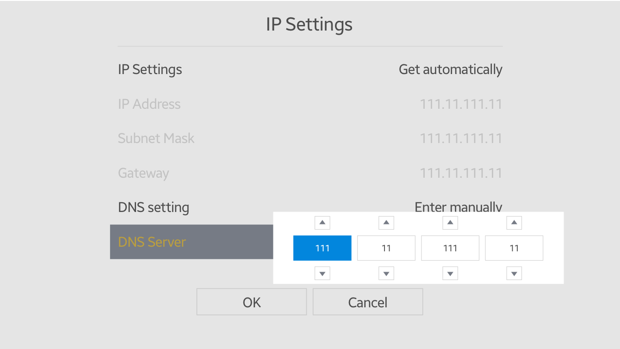
Task: Open the IP Settings row
Action: tap(150, 69)
